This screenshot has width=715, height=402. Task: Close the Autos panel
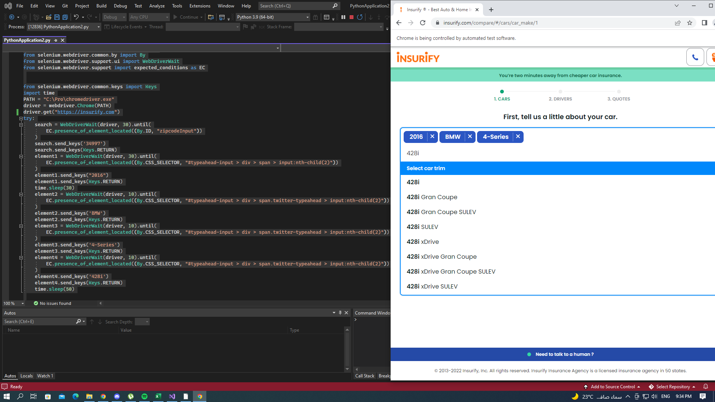(x=346, y=313)
